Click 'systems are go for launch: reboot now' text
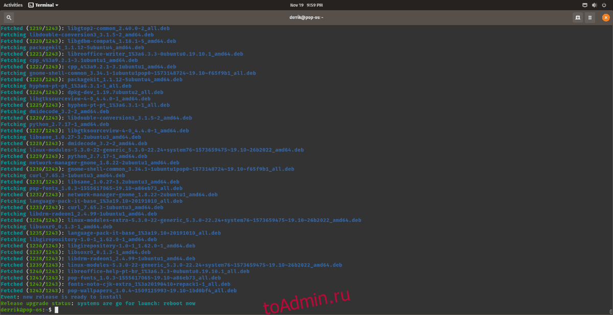The width and height of the screenshot is (613, 315). (136, 303)
